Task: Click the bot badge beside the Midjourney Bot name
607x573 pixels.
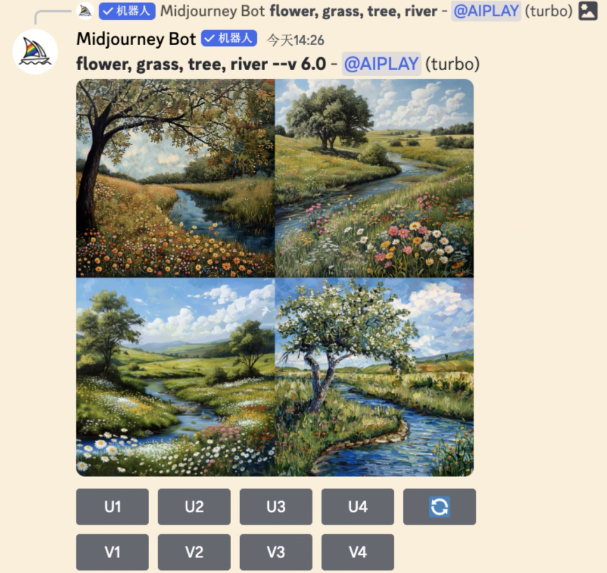Action: (229, 38)
